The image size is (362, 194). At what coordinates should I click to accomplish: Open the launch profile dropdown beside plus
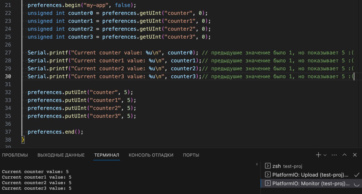[325, 155]
